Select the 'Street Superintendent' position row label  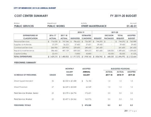tap(24, 81)
